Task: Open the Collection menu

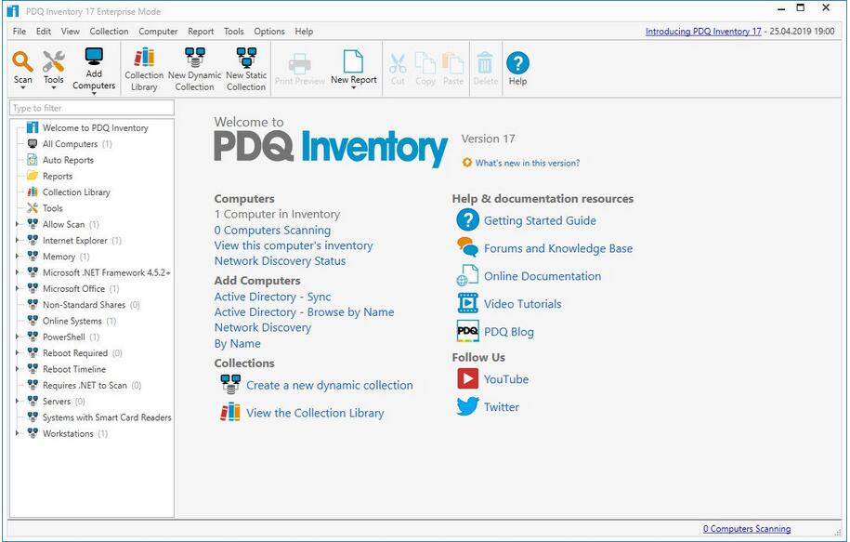Action: (x=109, y=31)
